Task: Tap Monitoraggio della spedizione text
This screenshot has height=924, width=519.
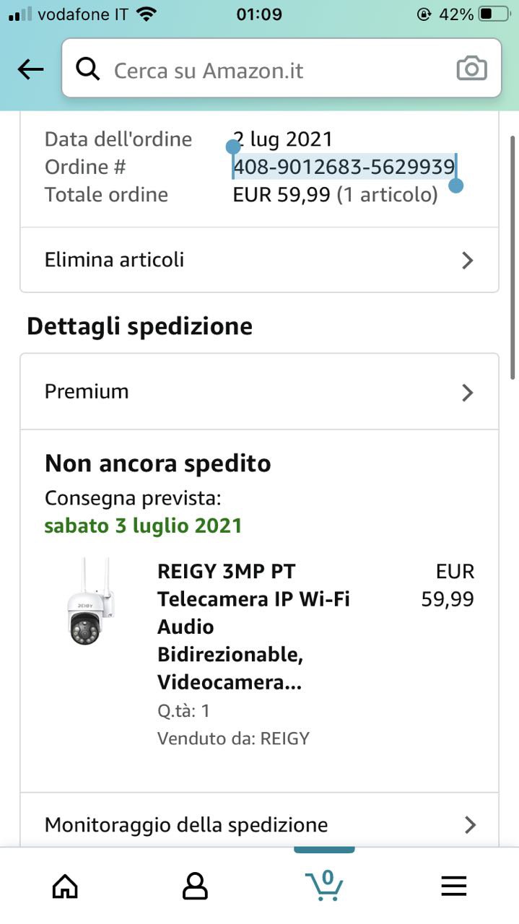Action: tap(186, 824)
